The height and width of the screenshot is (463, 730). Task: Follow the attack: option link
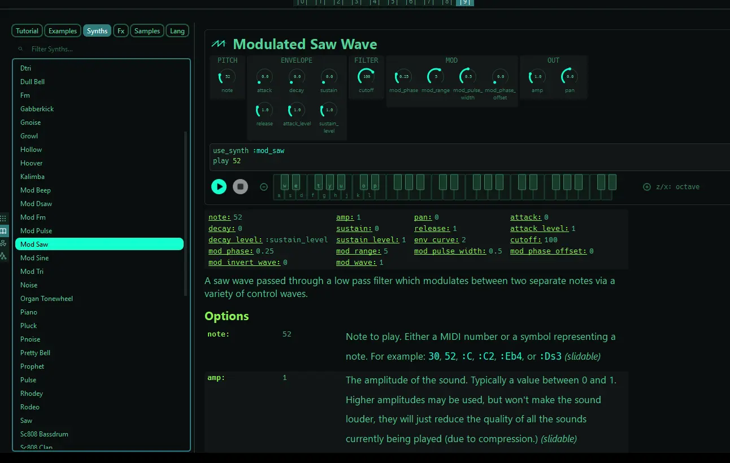[x=526, y=217]
